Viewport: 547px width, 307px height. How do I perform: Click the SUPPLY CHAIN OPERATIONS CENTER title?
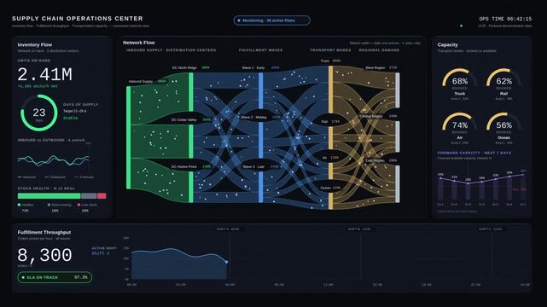[78, 19]
